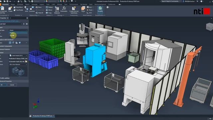Screen dimensions: 213x120
Task: Select the fourth replace-with-envelope option
Action: pyautogui.click(x=20, y=43)
